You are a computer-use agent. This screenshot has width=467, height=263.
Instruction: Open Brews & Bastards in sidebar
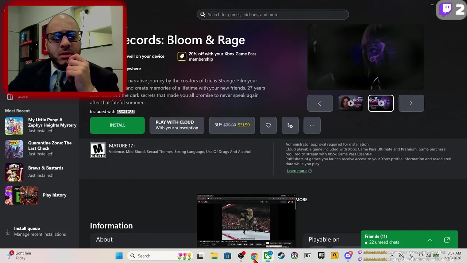click(x=41, y=172)
